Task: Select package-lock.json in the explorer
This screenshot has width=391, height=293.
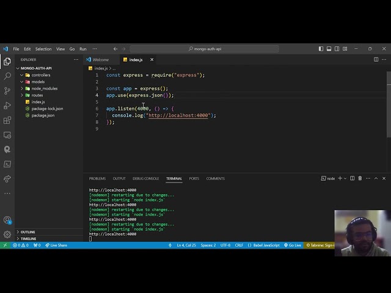Action: tap(47, 109)
